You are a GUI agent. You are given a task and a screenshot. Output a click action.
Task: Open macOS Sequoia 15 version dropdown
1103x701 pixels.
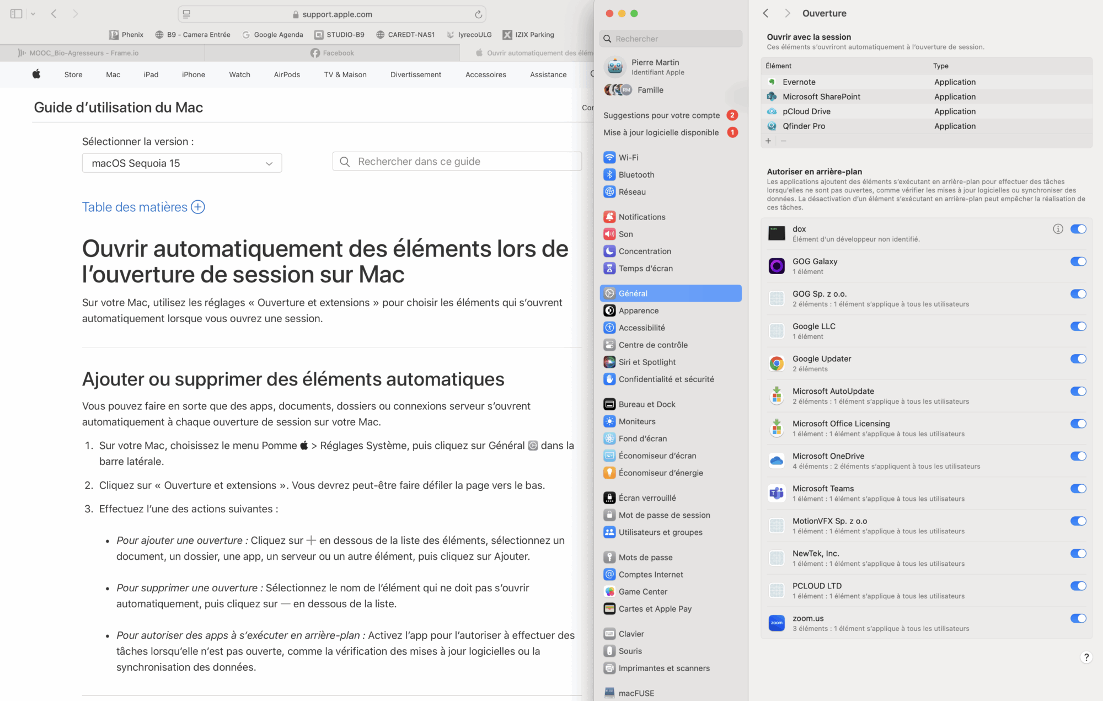(182, 163)
